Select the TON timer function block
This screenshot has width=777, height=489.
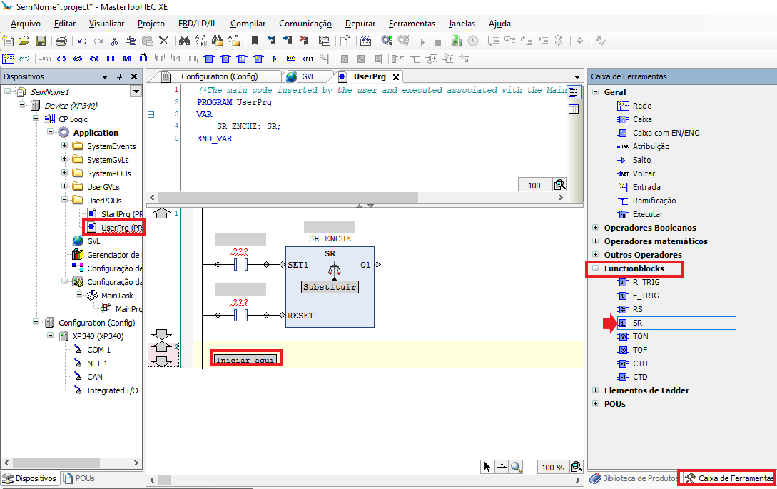pos(640,336)
